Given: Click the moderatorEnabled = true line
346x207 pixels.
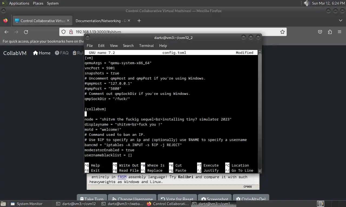Looking at the screenshot, I should (x=109, y=150).
